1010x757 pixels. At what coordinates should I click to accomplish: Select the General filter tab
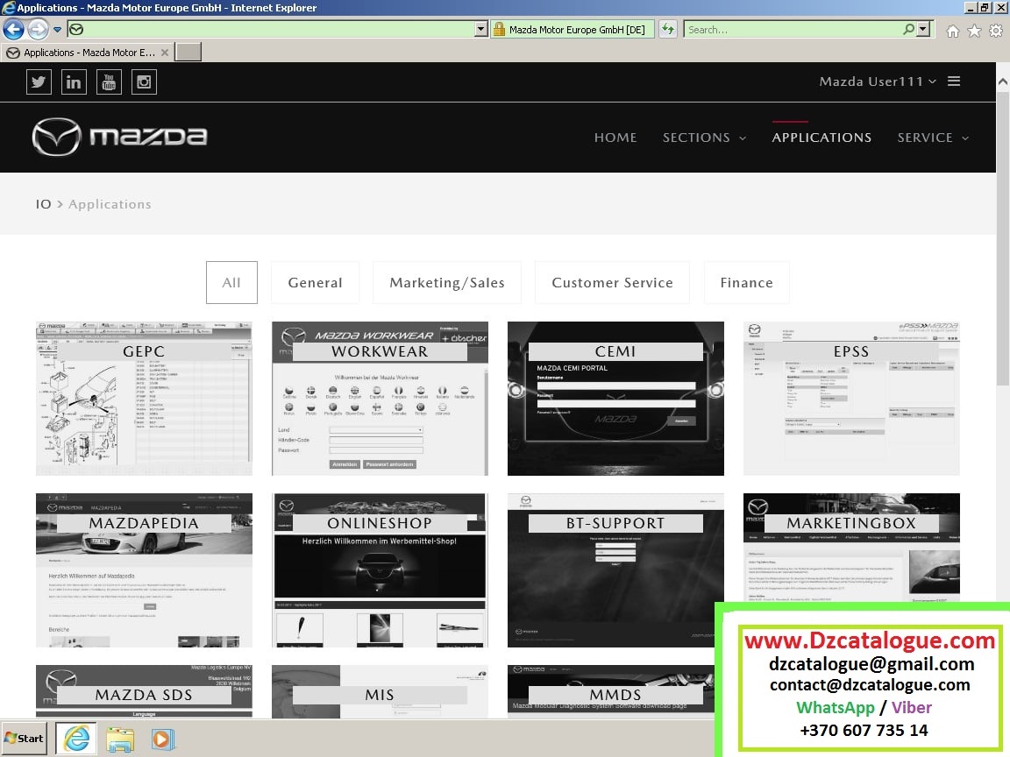pyautogui.click(x=315, y=283)
